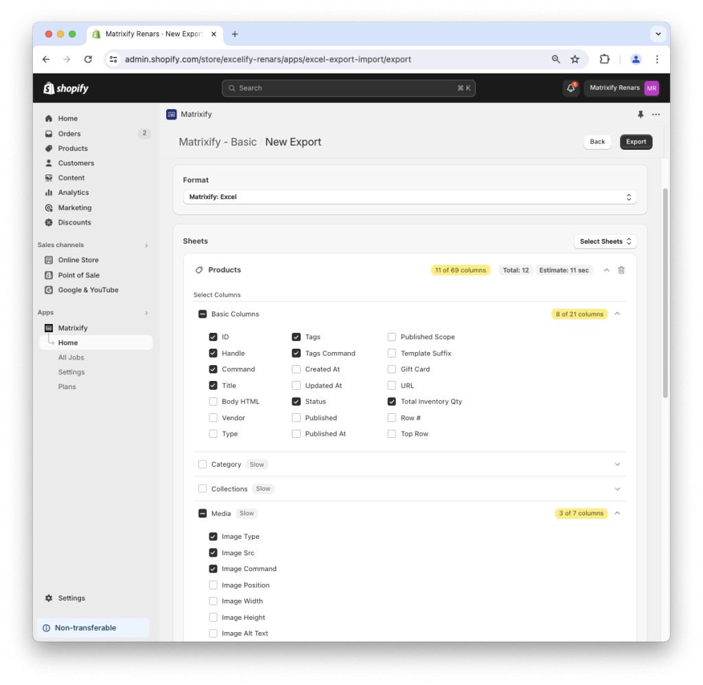This screenshot has width=703, height=685.
Task: Click the delete (trash) icon on Products sheet
Action: click(x=621, y=270)
